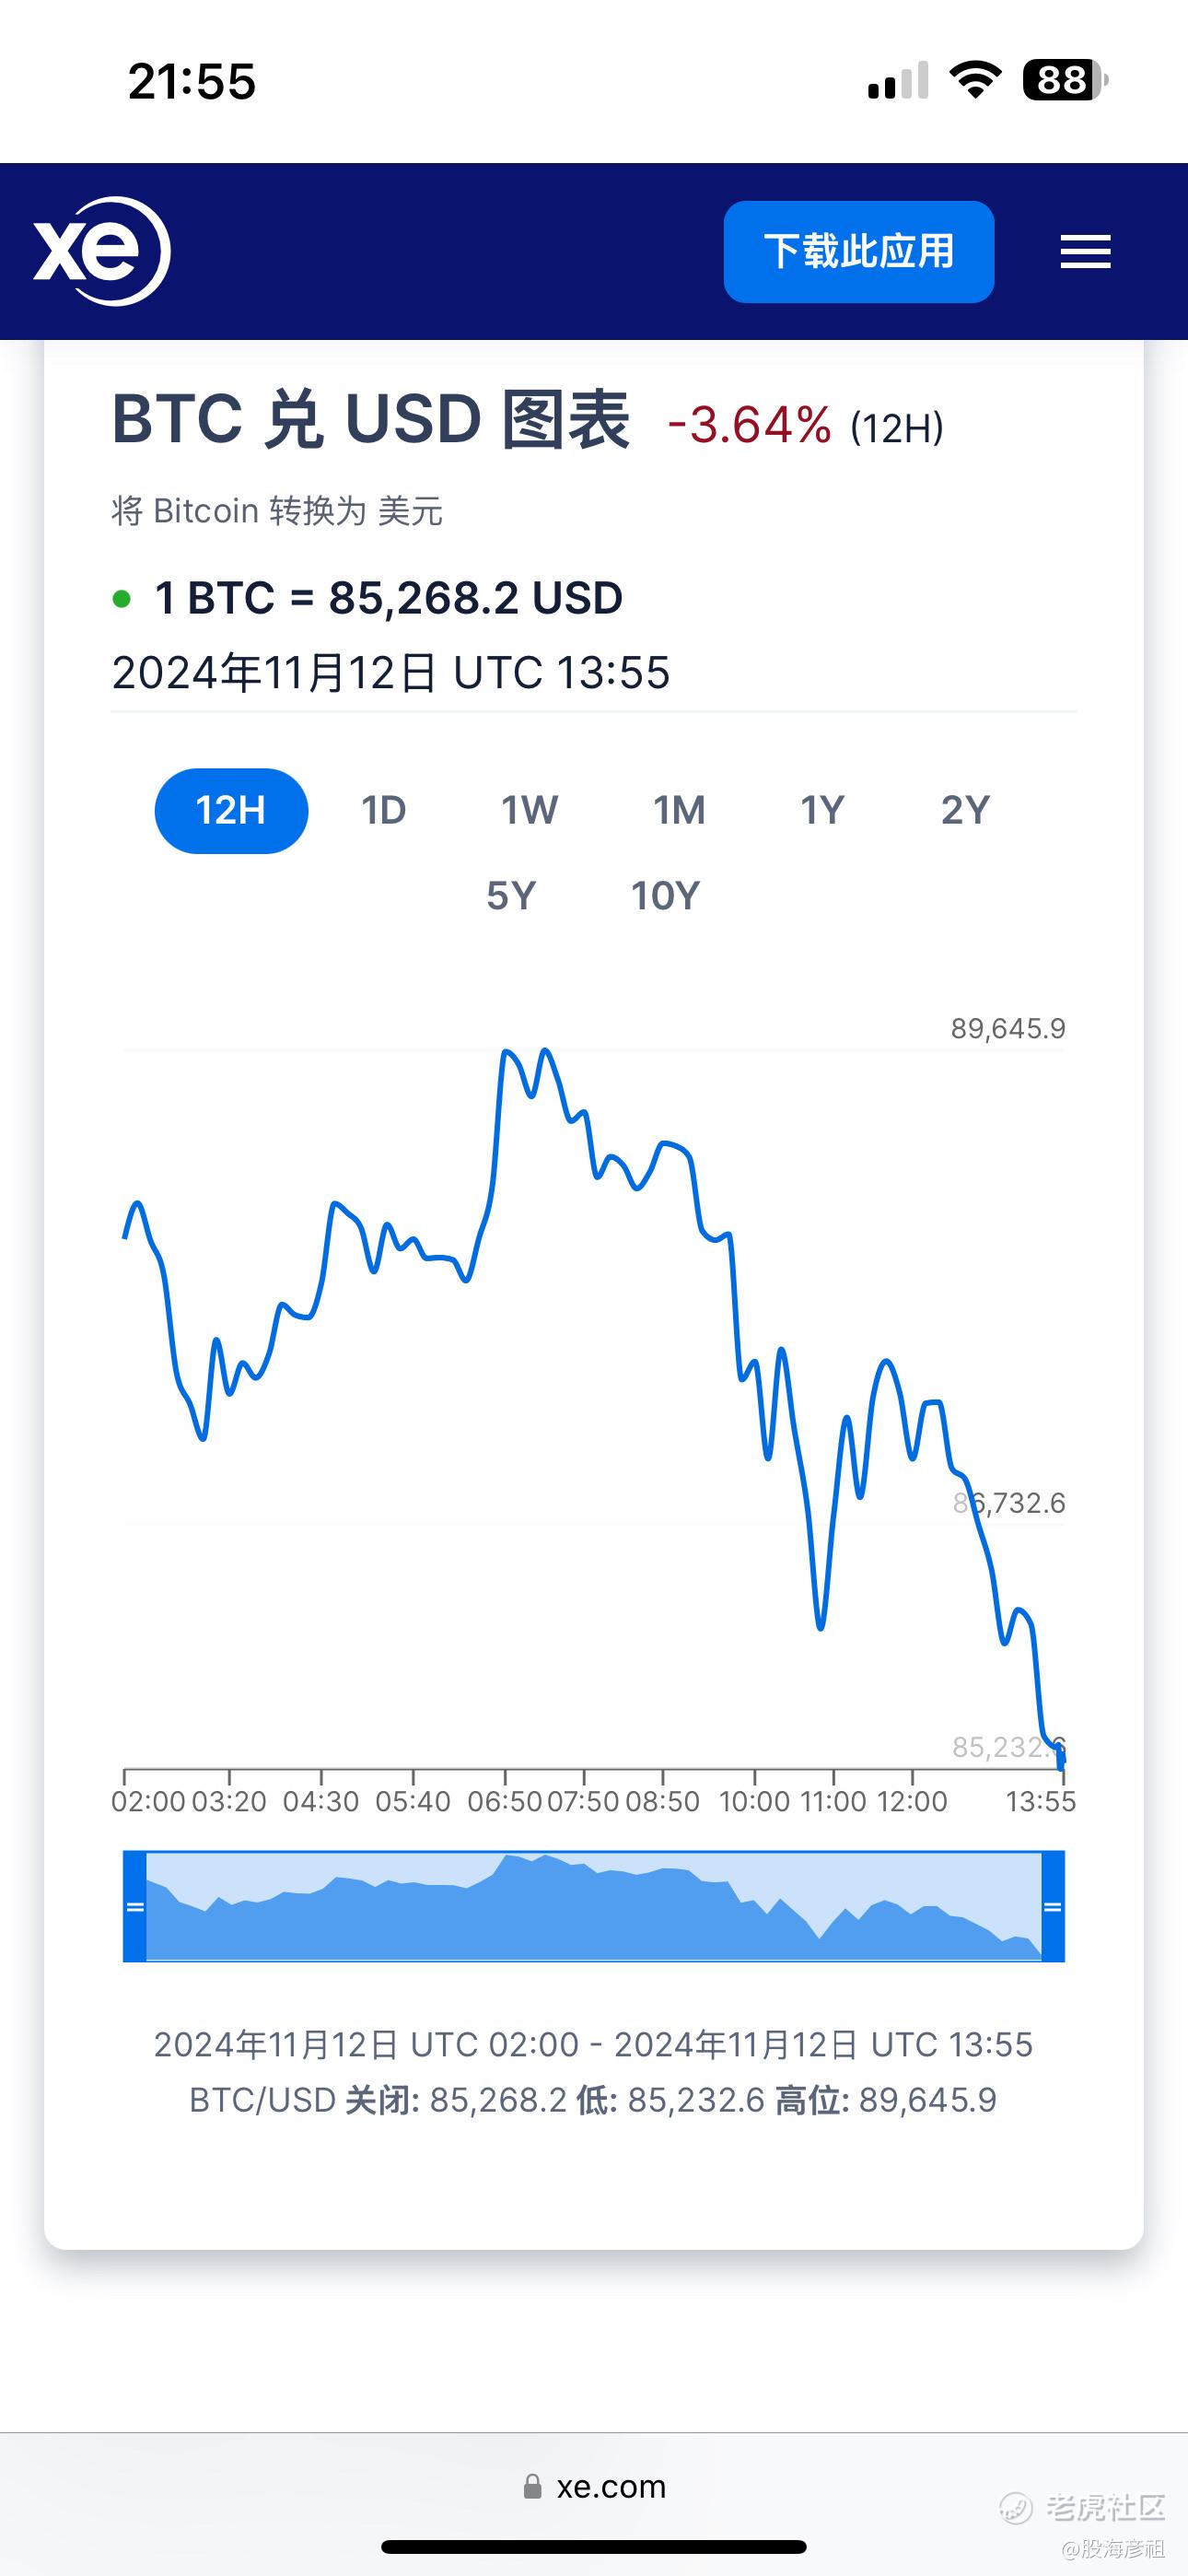Click the right range slider handle
Viewport: 1188px width, 2576px height.
click(1052, 1906)
